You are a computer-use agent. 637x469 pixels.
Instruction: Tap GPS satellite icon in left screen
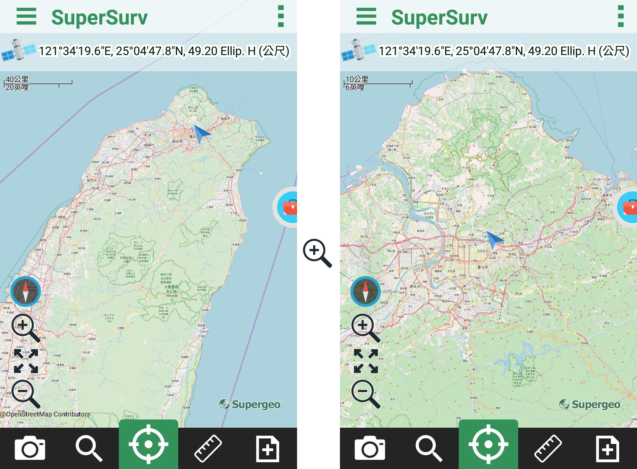(x=18, y=50)
